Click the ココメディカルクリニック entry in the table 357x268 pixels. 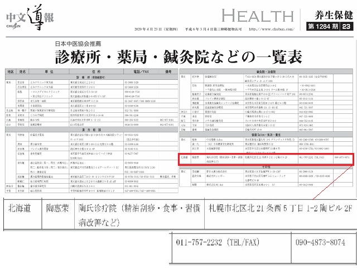click(x=45, y=92)
